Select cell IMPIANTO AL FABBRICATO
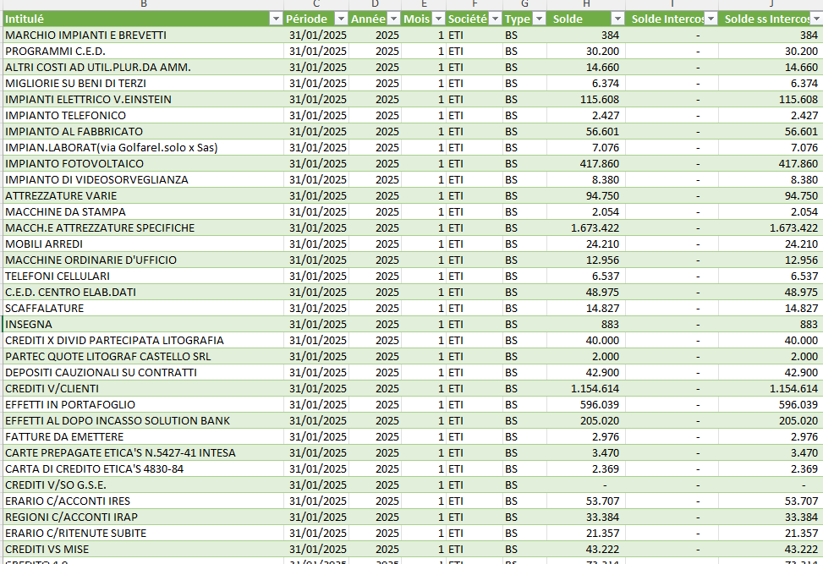Screen dimensions: 823x564 click(x=143, y=132)
